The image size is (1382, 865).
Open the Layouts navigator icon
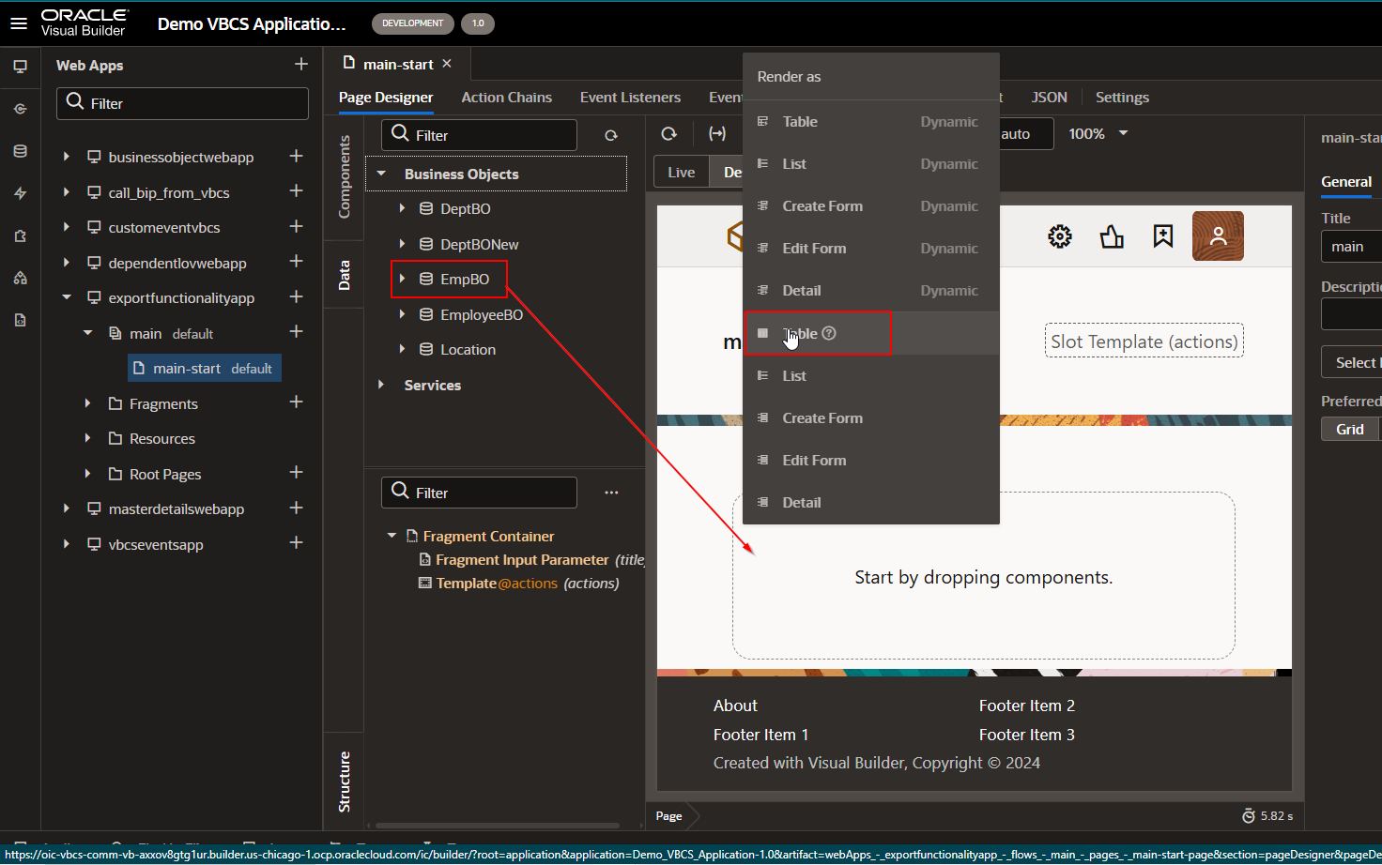pos(20,278)
